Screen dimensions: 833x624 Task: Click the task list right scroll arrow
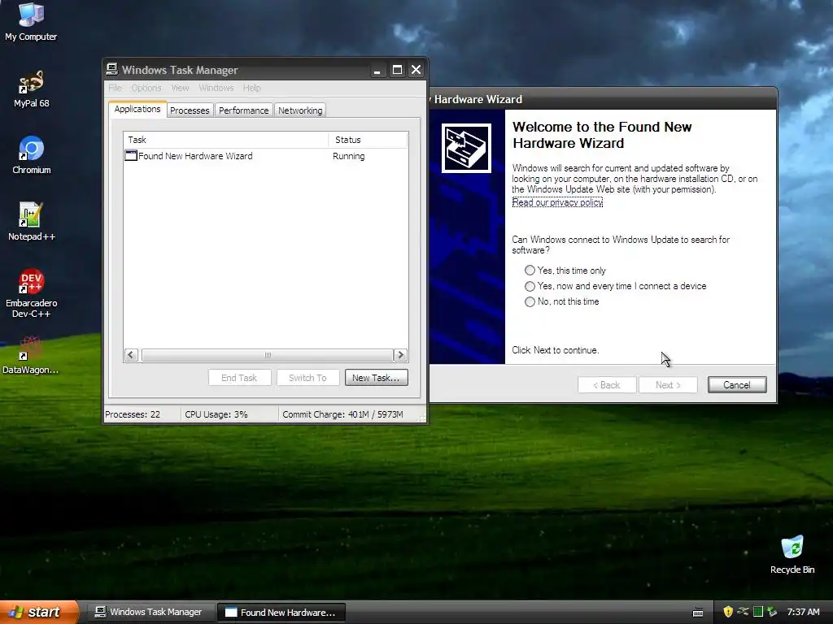pyautogui.click(x=400, y=355)
